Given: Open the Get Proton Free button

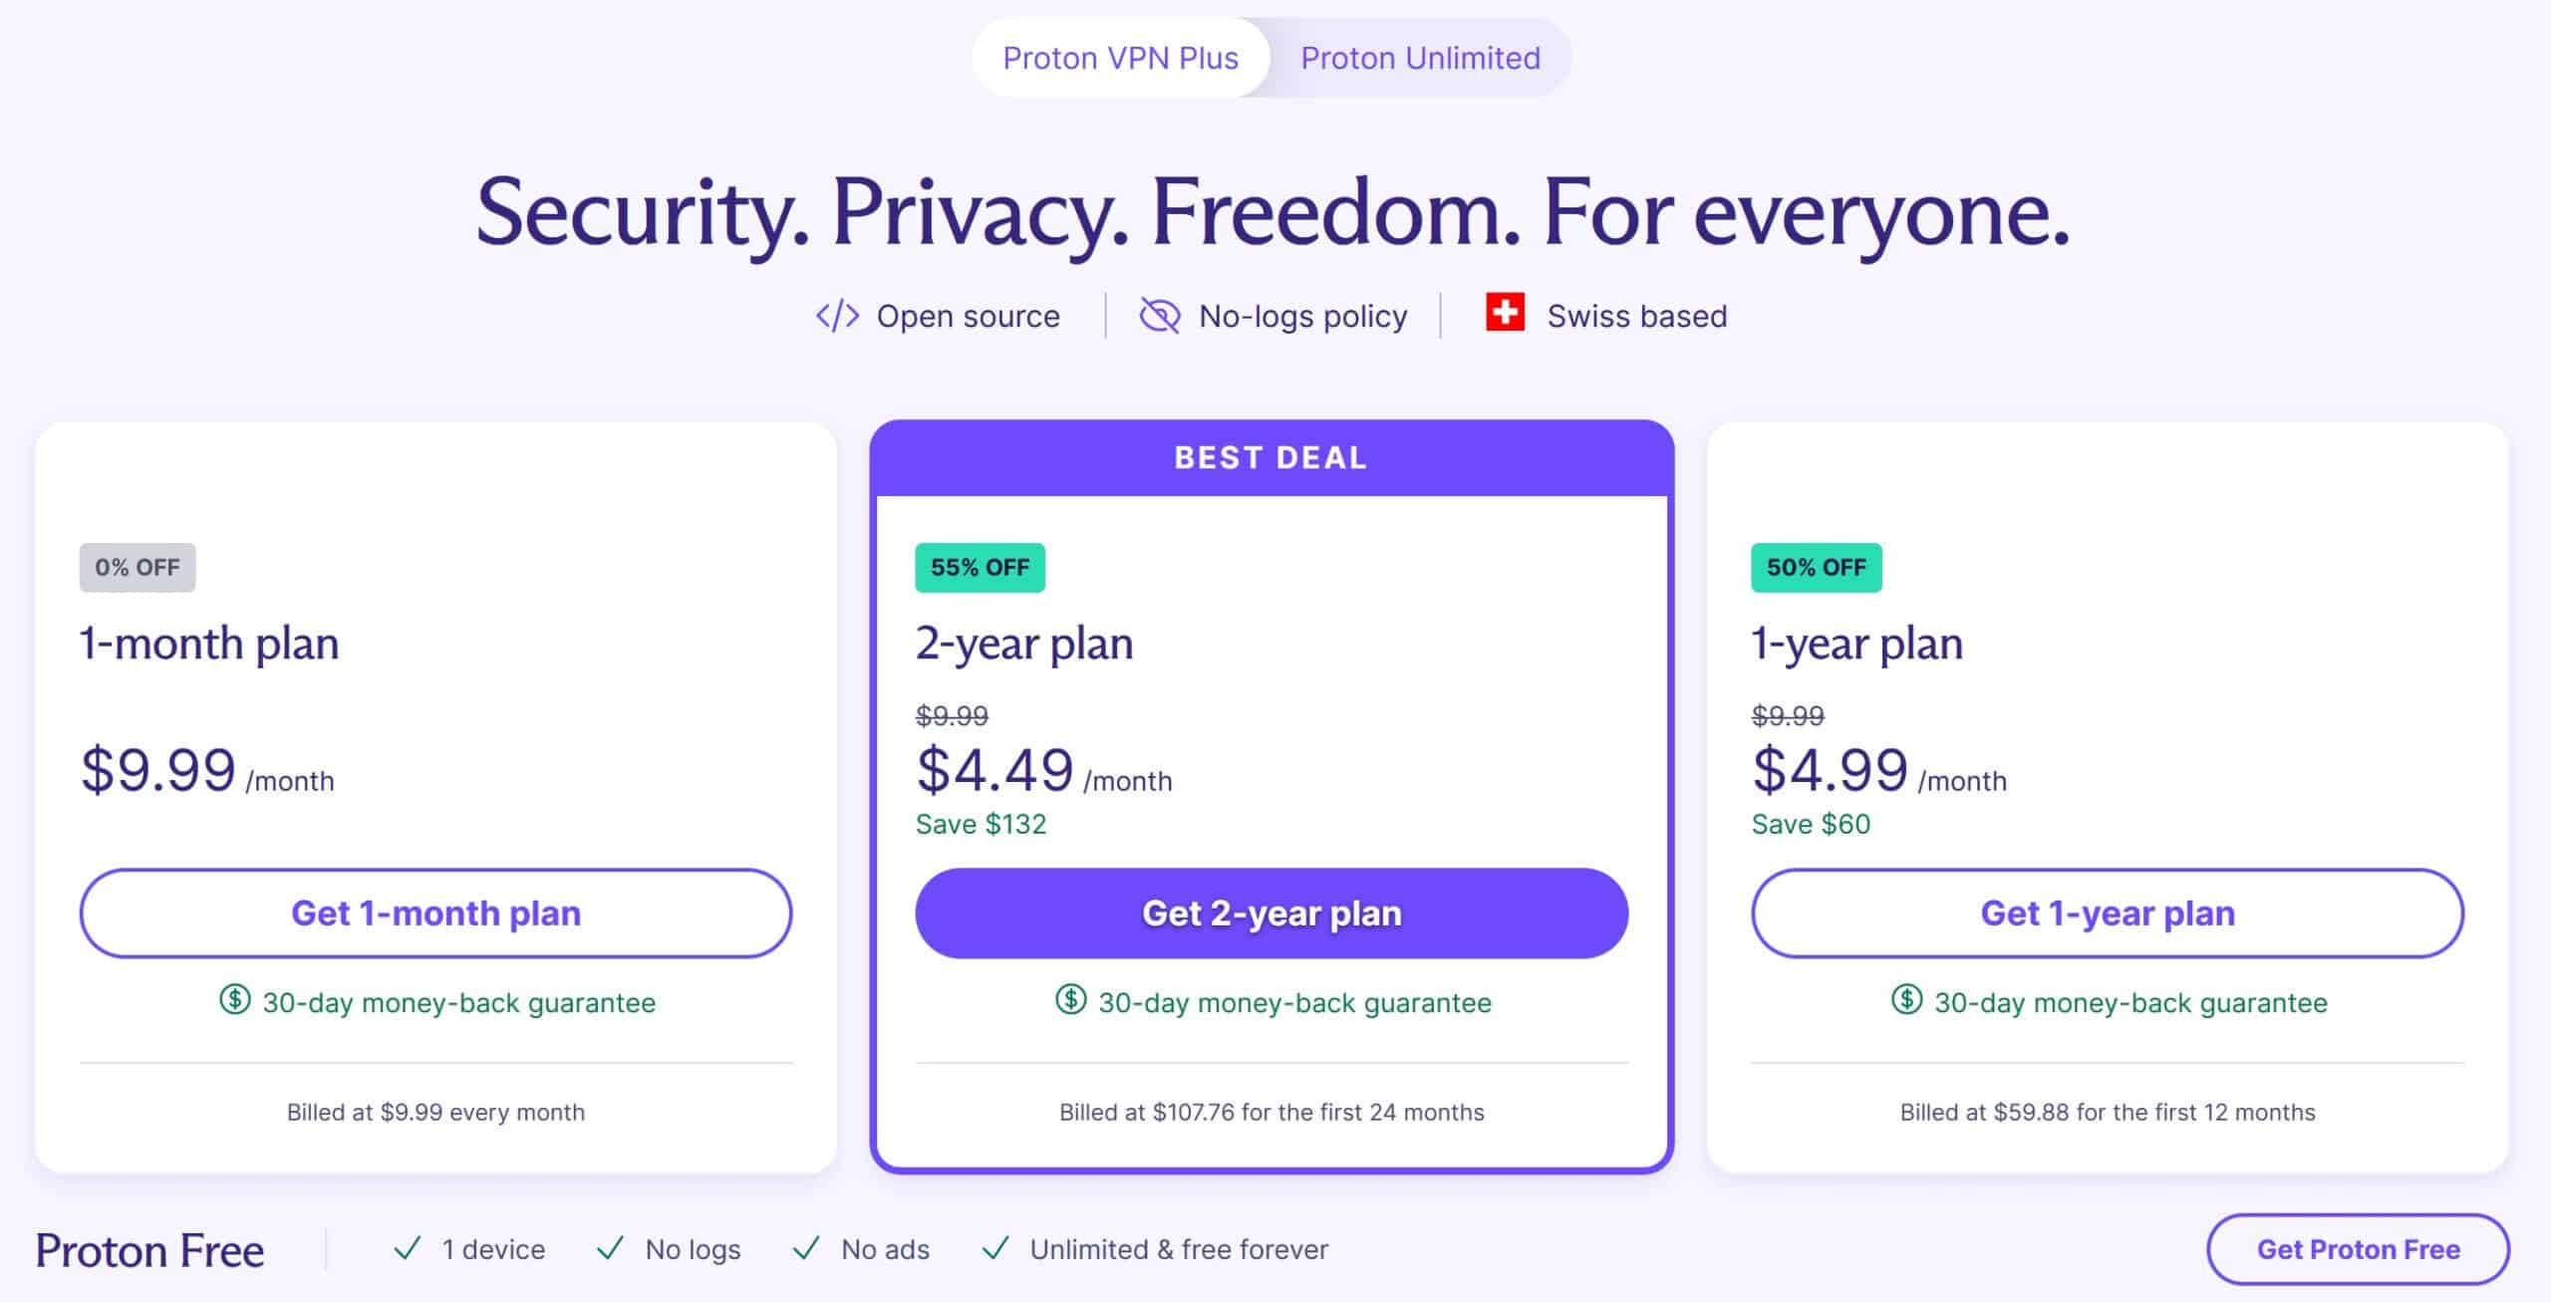Looking at the screenshot, I should click(2358, 1249).
